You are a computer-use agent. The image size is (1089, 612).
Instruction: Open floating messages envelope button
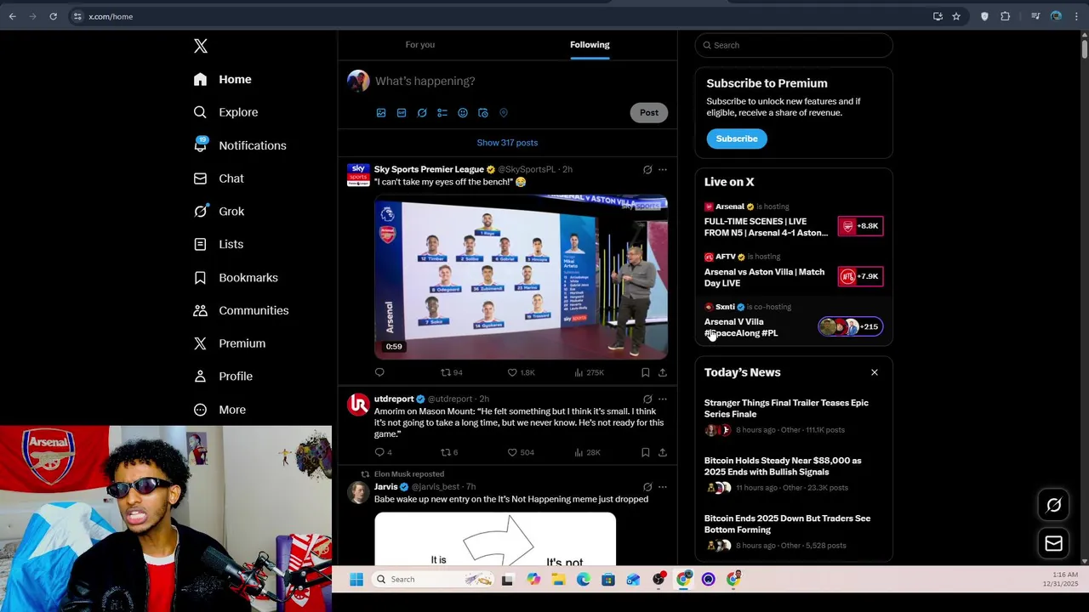pos(1053,544)
